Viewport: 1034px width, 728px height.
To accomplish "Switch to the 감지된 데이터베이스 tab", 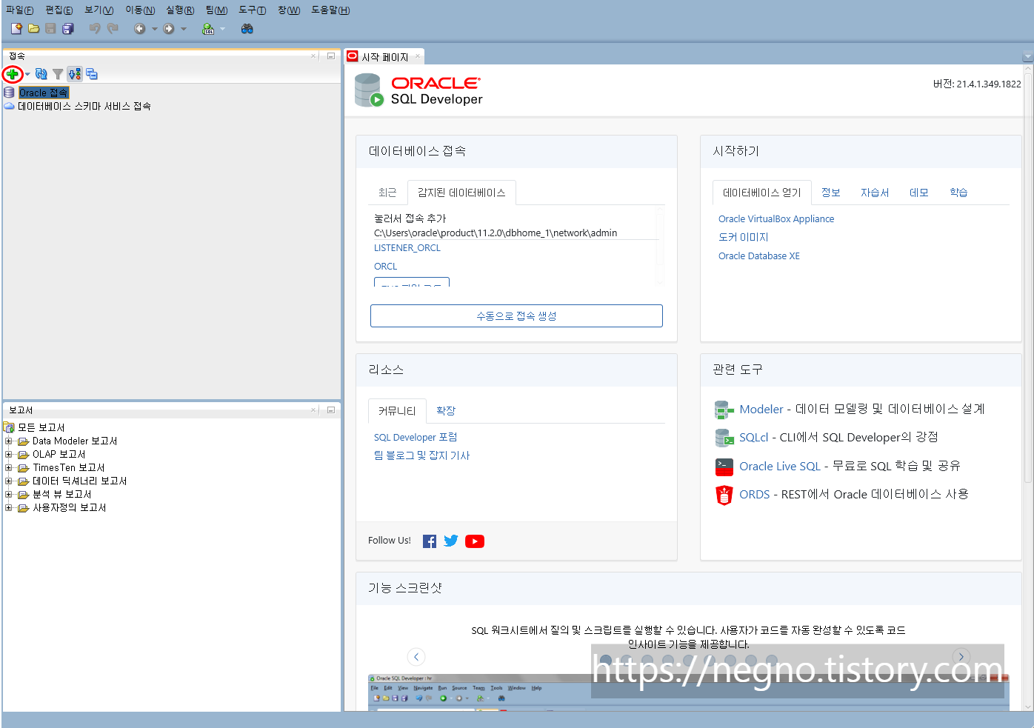I will coord(461,193).
